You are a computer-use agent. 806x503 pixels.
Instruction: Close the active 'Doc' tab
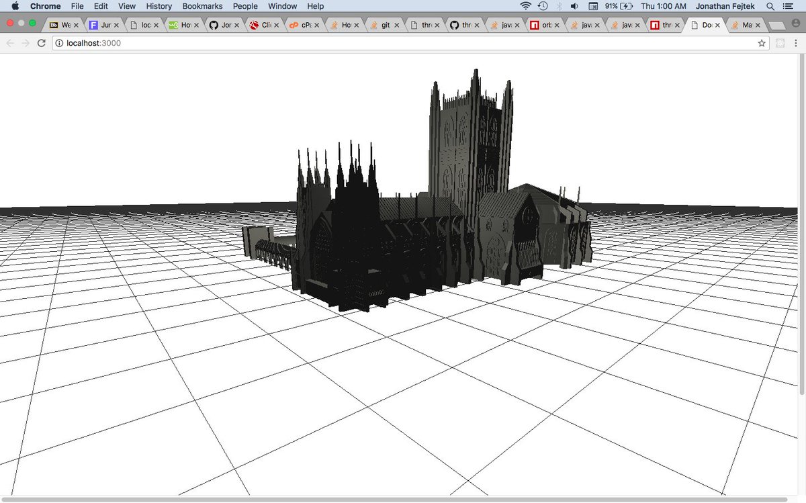coord(718,25)
